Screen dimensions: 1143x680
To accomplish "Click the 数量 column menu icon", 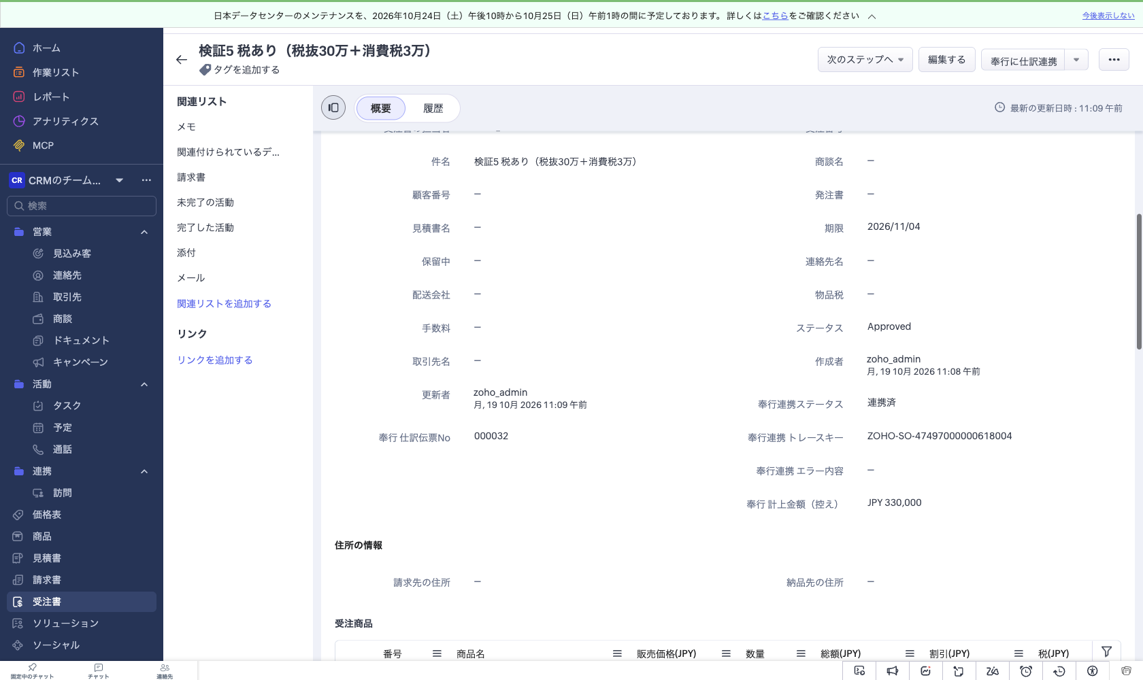I will point(801,653).
